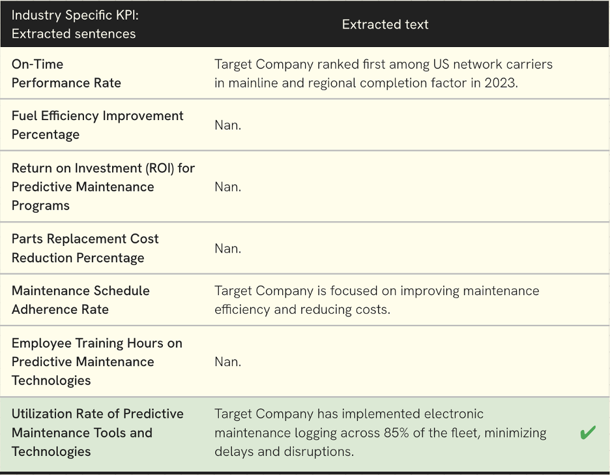Select the ROI for Predictive Maintenance Programs label

pyautogui.click(x=103, y=187)
